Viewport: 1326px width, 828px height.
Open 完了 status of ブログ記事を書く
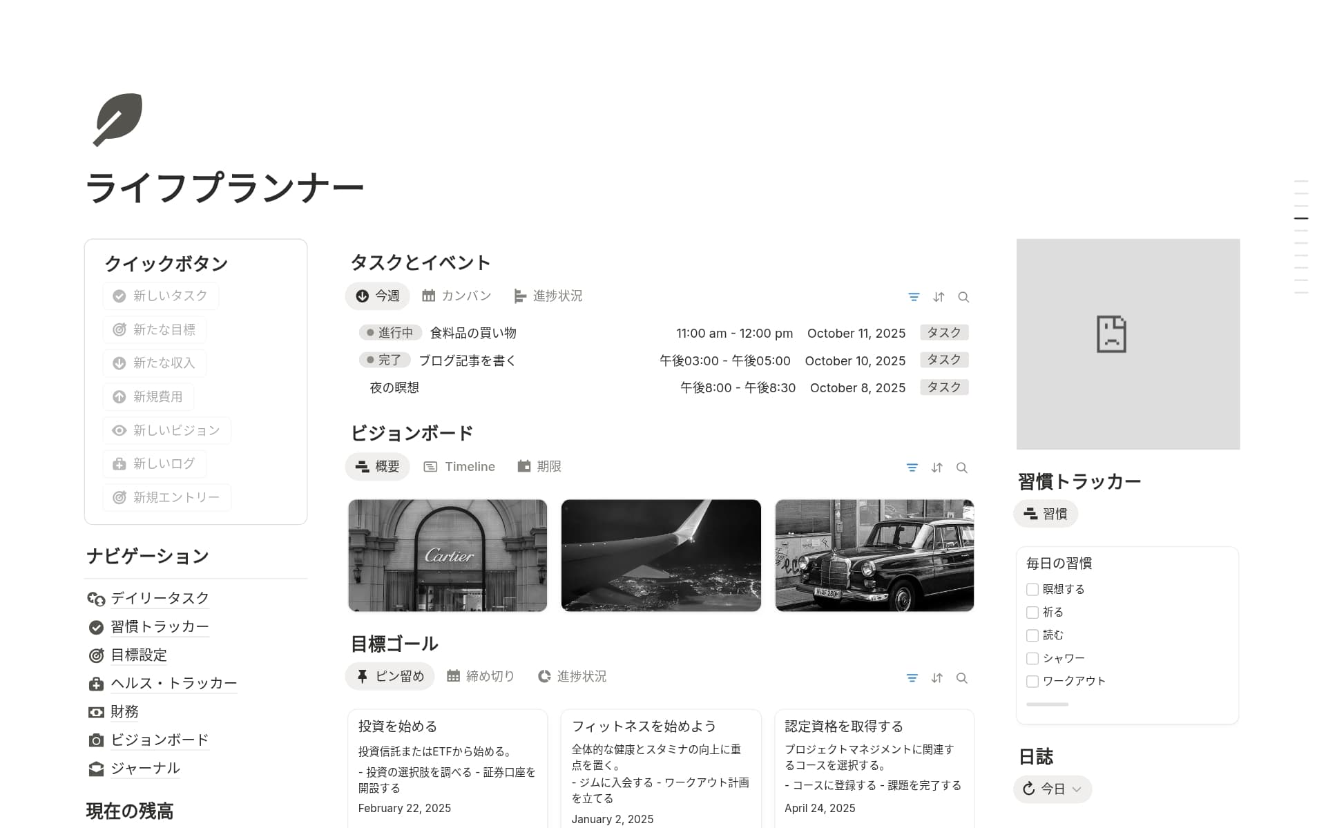coord(385,360)
